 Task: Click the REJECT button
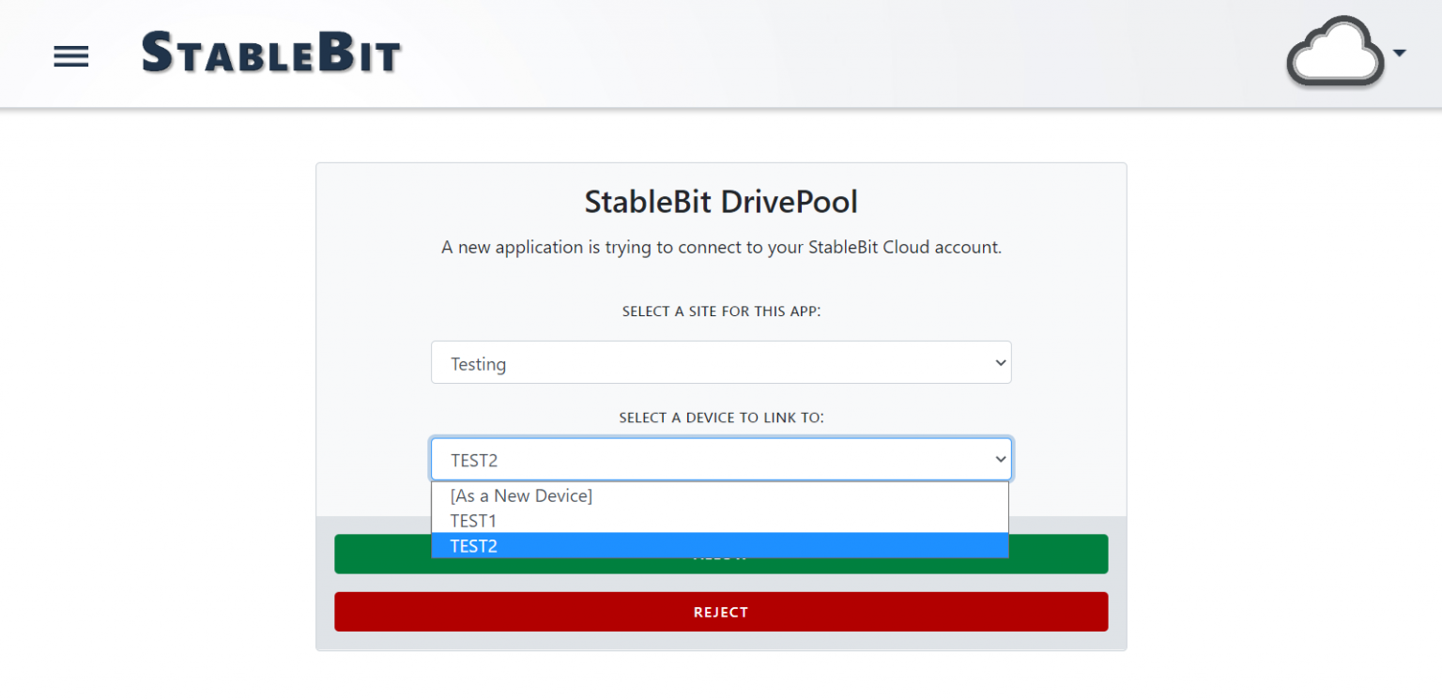(x=721, y=611)
